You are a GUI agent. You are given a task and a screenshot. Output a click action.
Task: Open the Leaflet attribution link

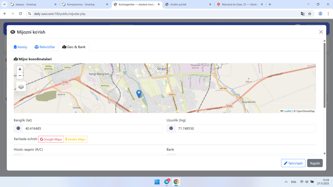pyautogui.click(x=287, y=111)
